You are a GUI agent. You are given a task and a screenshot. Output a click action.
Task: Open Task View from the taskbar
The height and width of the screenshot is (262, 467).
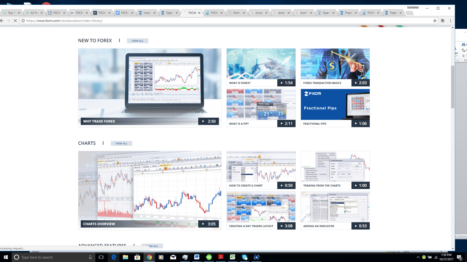point(101,257)
